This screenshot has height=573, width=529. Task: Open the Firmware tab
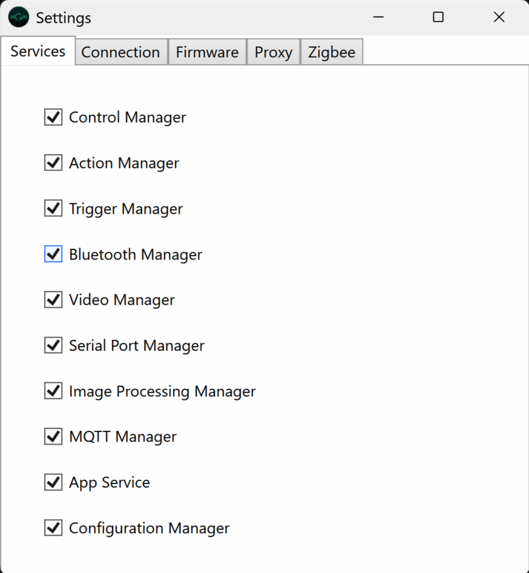[x=207, y=52]
